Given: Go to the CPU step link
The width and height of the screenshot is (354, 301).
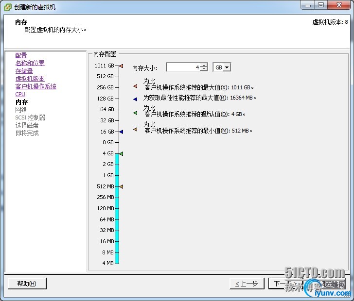Looking at the screenshot, I should (20, 94).
